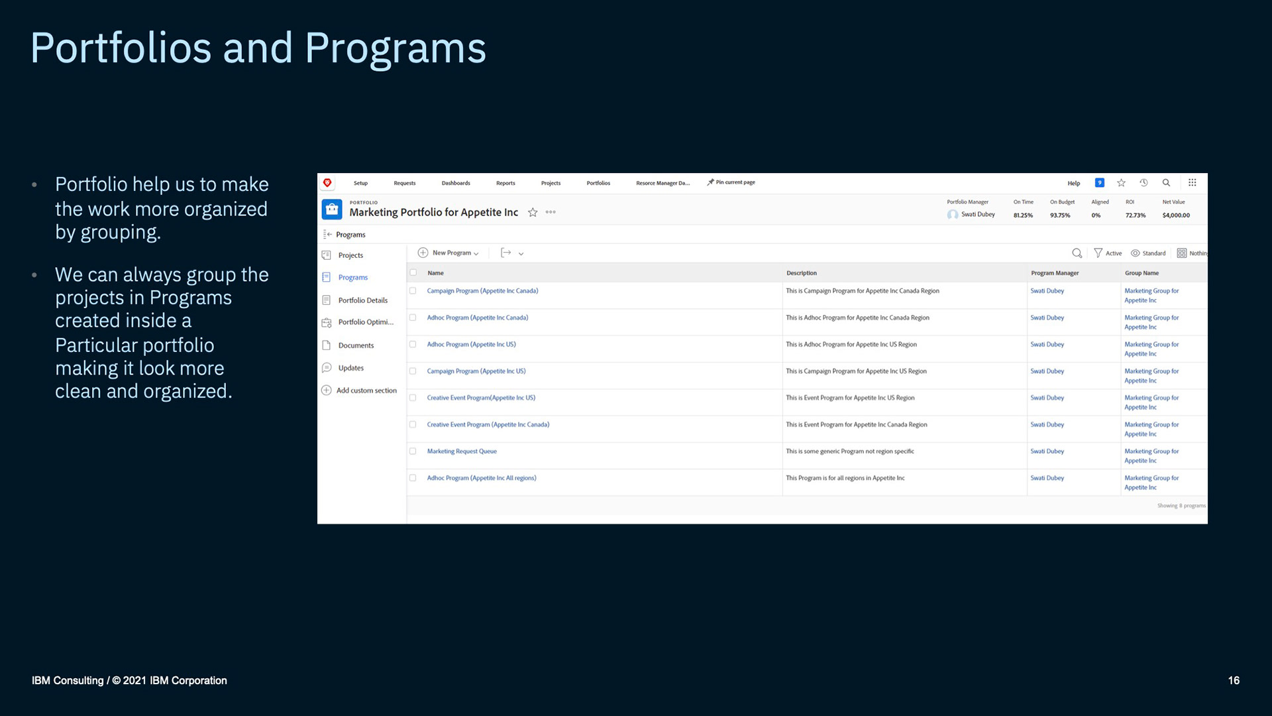
Task: Open Adhoc Program (Appetite Inc US) link
Action: click(x=471, y=344)
